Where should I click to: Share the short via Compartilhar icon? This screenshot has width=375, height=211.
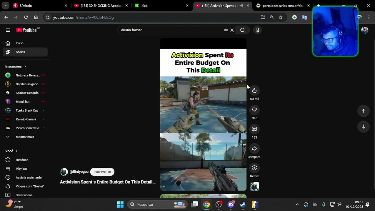coord(254,149)
